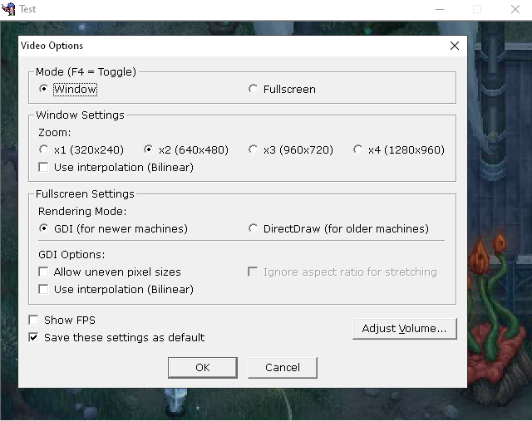Enable Bilinear interpolation under GDI Options

point(43,290)
